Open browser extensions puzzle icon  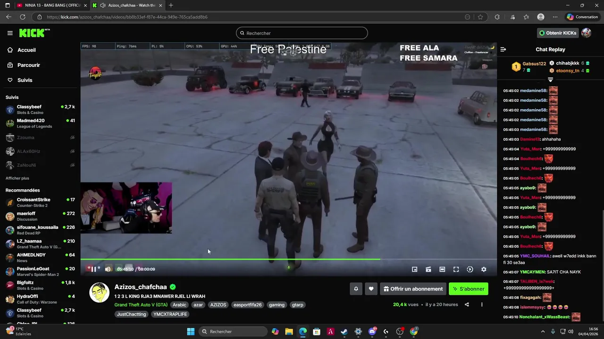click(497, 17)
